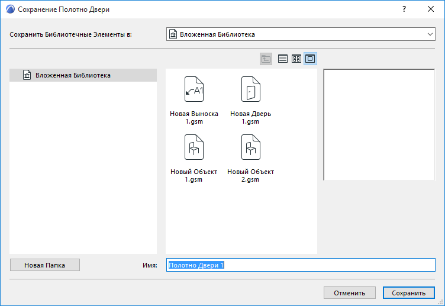The height and width of the screenshot is (306, 445).
Task: Click the library icon inside the location dropdown
Action: tap(173, 34)
